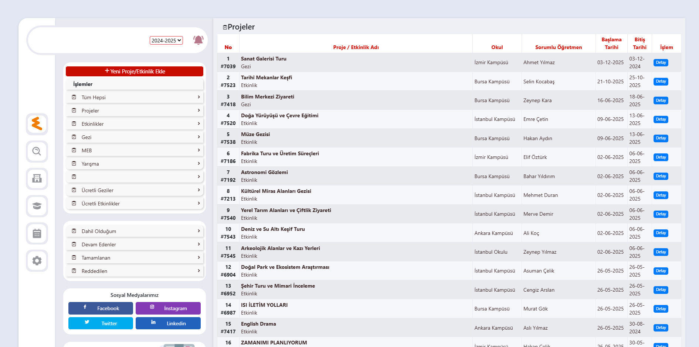This screenshot has height=347, width=699.
Task: Open Detay for Tarihî Mekanlar Keşfi
Action: coord(661,81)
